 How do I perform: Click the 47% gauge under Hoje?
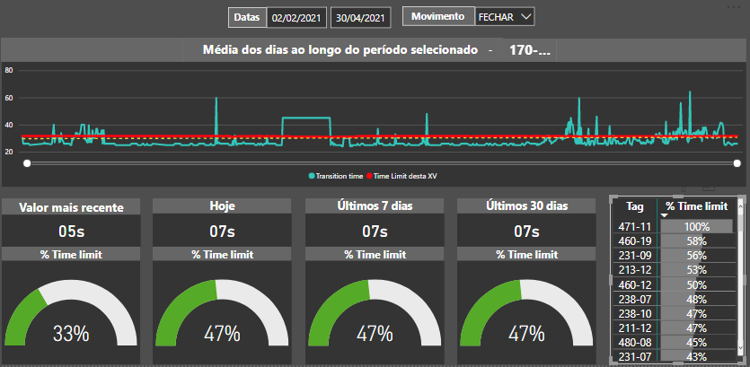click(222, 312)
